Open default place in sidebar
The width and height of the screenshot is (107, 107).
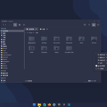pyautogui.click(x=12, y=66)
